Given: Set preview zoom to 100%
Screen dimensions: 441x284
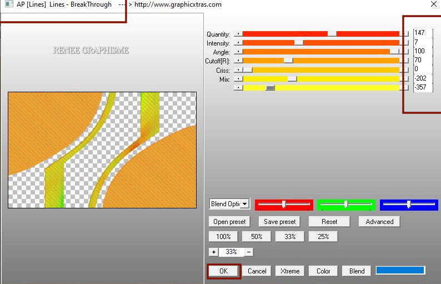Looking at the screenshot, I should 223,236.
